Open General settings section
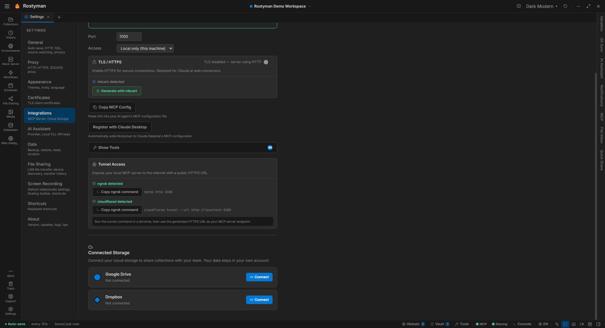The width and height of the screenshot is (605, 328). [49, 47]
